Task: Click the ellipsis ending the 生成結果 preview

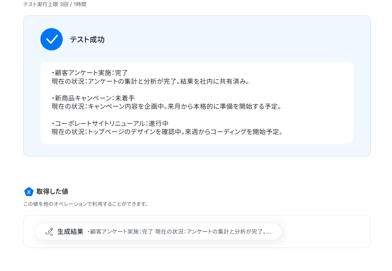Action: (268, 233)
